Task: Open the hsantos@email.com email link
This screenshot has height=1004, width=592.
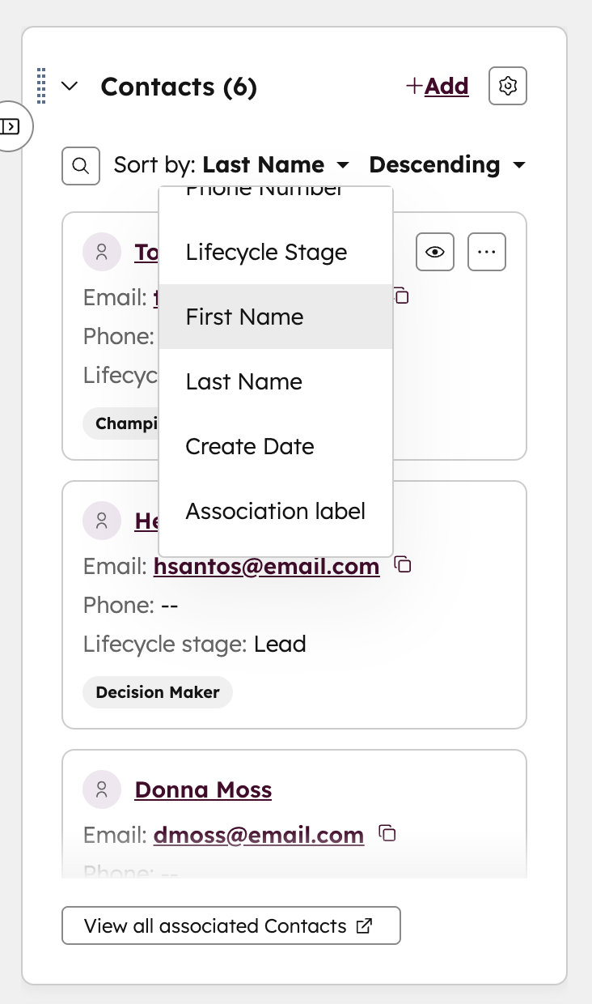Action: point(266,566)
